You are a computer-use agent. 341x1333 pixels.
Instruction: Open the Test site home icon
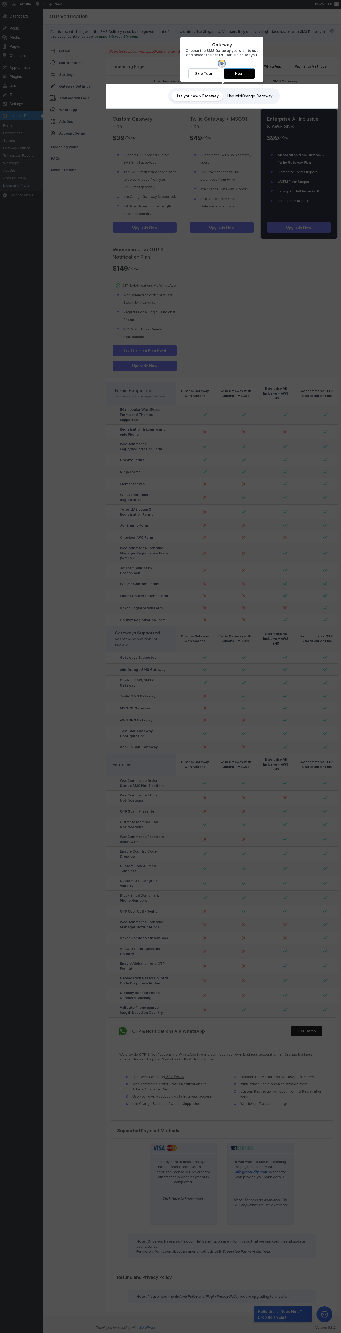[14, 4]
